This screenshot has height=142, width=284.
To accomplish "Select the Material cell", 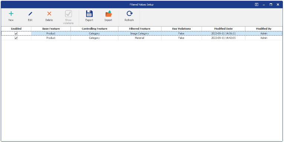I will coord(140,38).
